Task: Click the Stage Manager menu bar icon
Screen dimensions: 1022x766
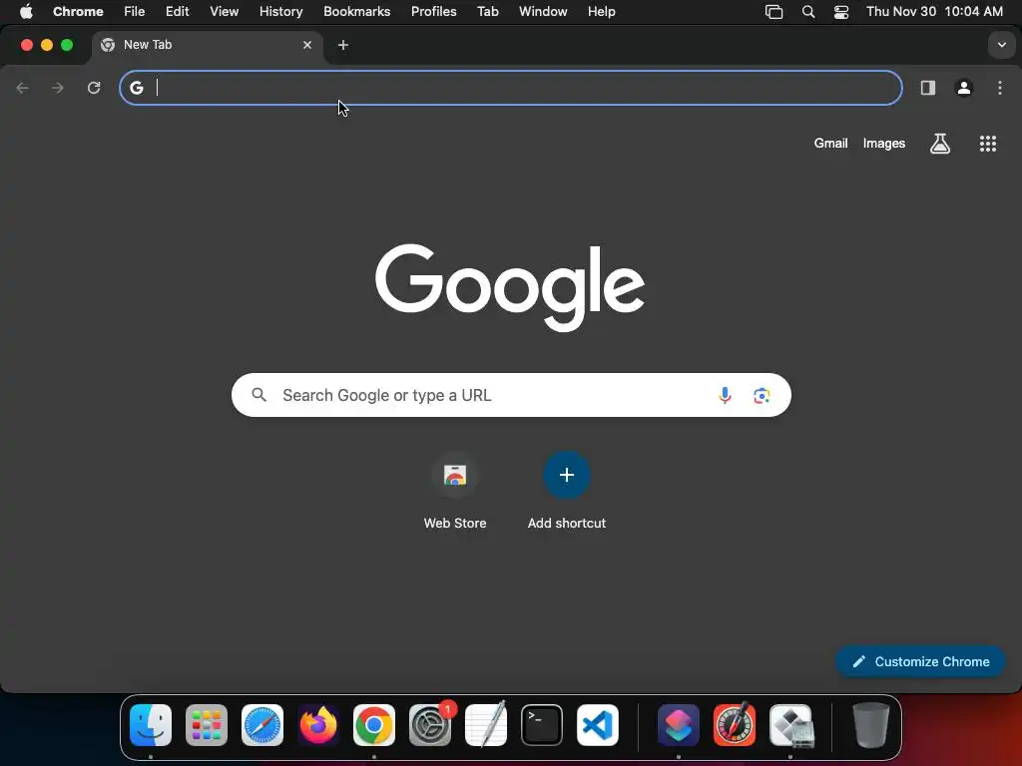Action: pyautogui.click(x=773, y=12)
